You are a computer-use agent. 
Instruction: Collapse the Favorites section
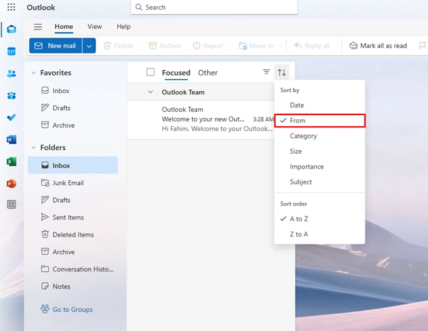34,73
